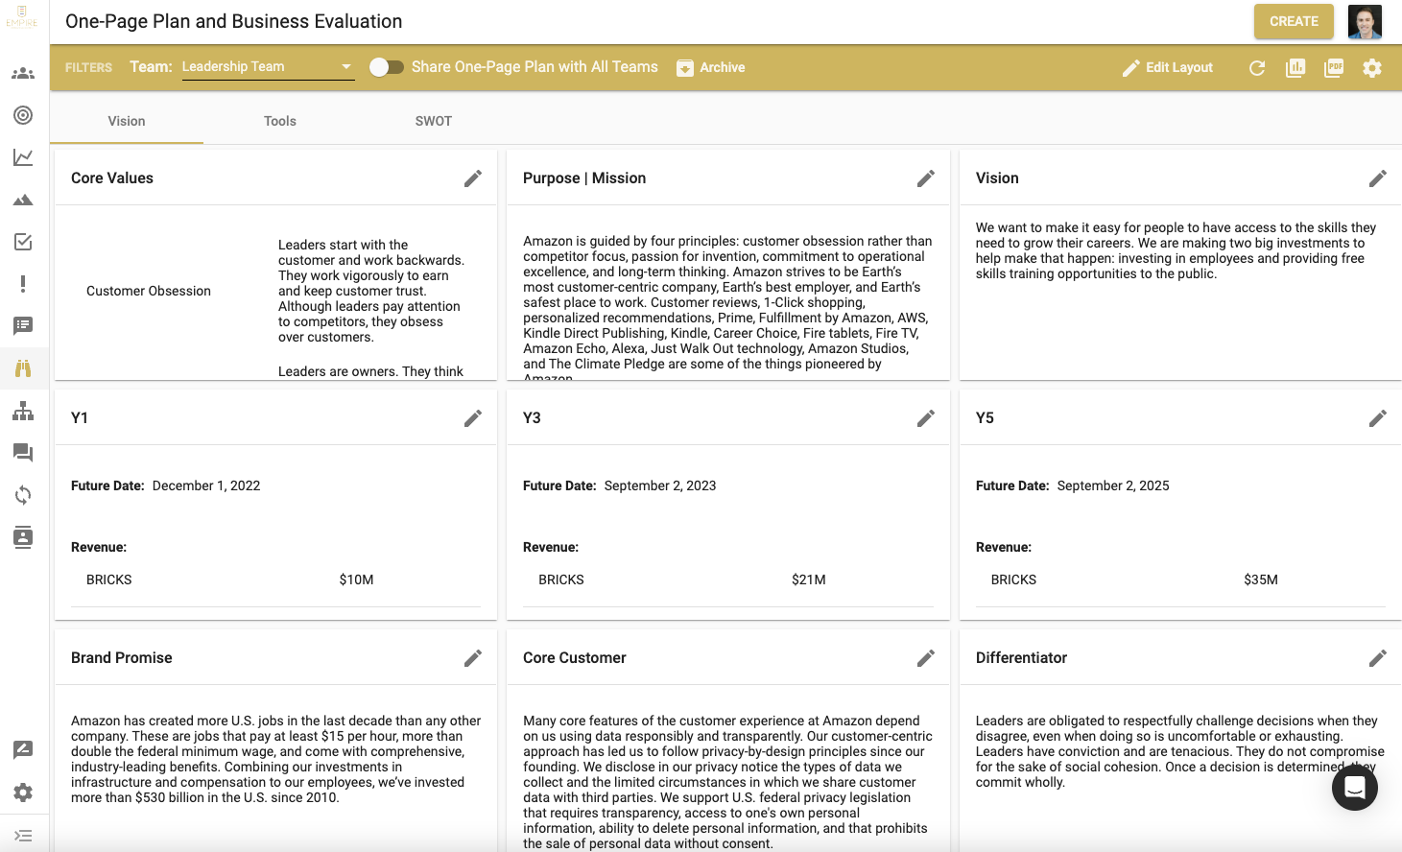Image resolution: width=1402 pixels, height=852 pixels.
Task: Open the chat bubbles icon in sidebar
Action: click(23, 453)
